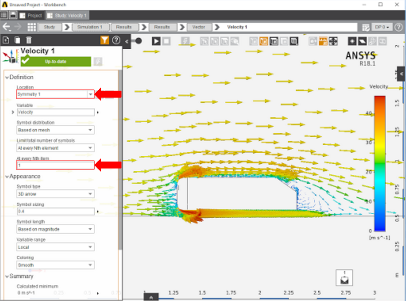406x301 pixels.
Task: Delete the object with the trash icon
Action: [29, 40]
